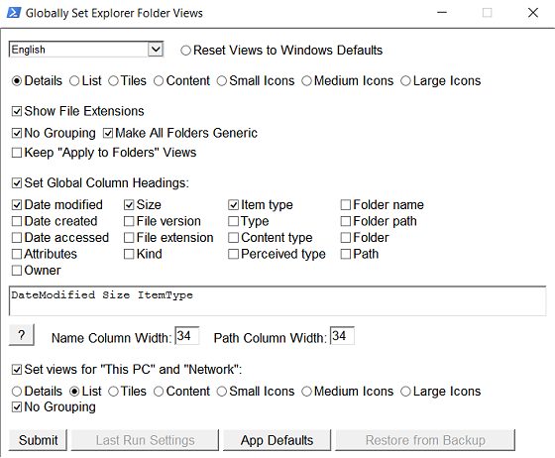Pick the bottom Small Icons radio button

coord(222,392)
